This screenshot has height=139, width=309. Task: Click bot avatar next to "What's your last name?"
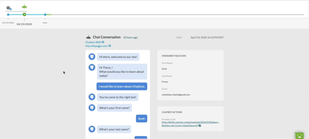(92, 129)
